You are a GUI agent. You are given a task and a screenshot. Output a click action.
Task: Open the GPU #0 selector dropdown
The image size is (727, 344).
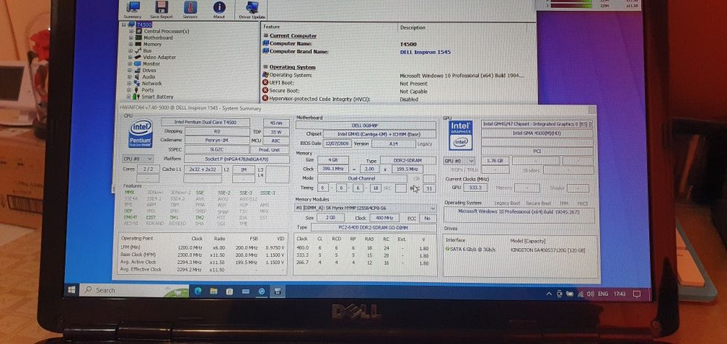[x=459, y=161]
